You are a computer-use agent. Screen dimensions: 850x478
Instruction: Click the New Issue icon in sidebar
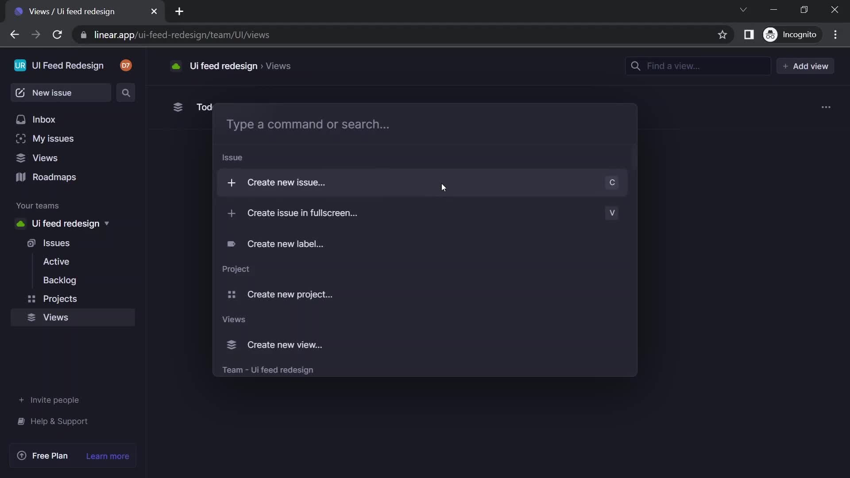click(x=20, y=92)
